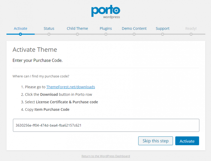Select the Support step
The width and height of the screenshot is (211, 161).
[163, 29]
